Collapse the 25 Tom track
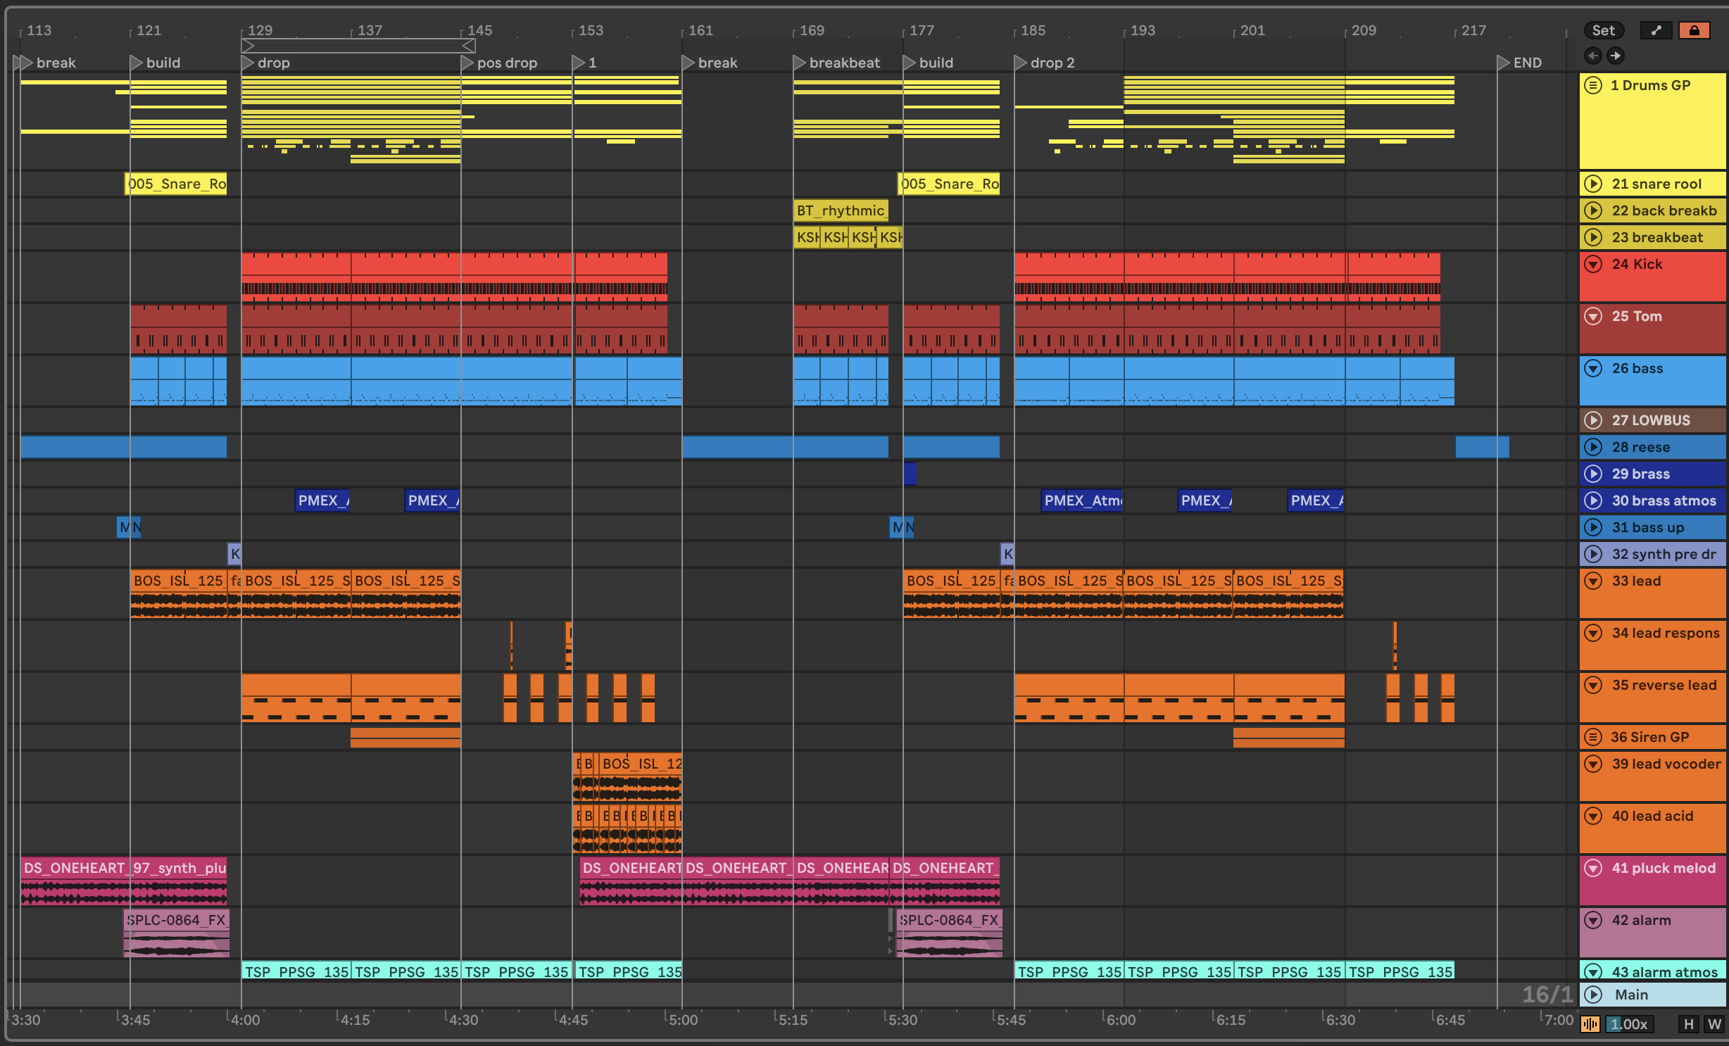This screenshot has height=1046, width=1729. click(1593, 316)
